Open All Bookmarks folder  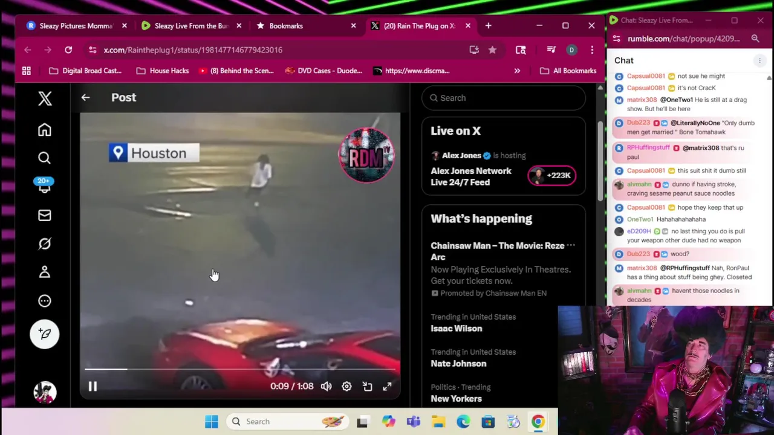click(568, 71)
